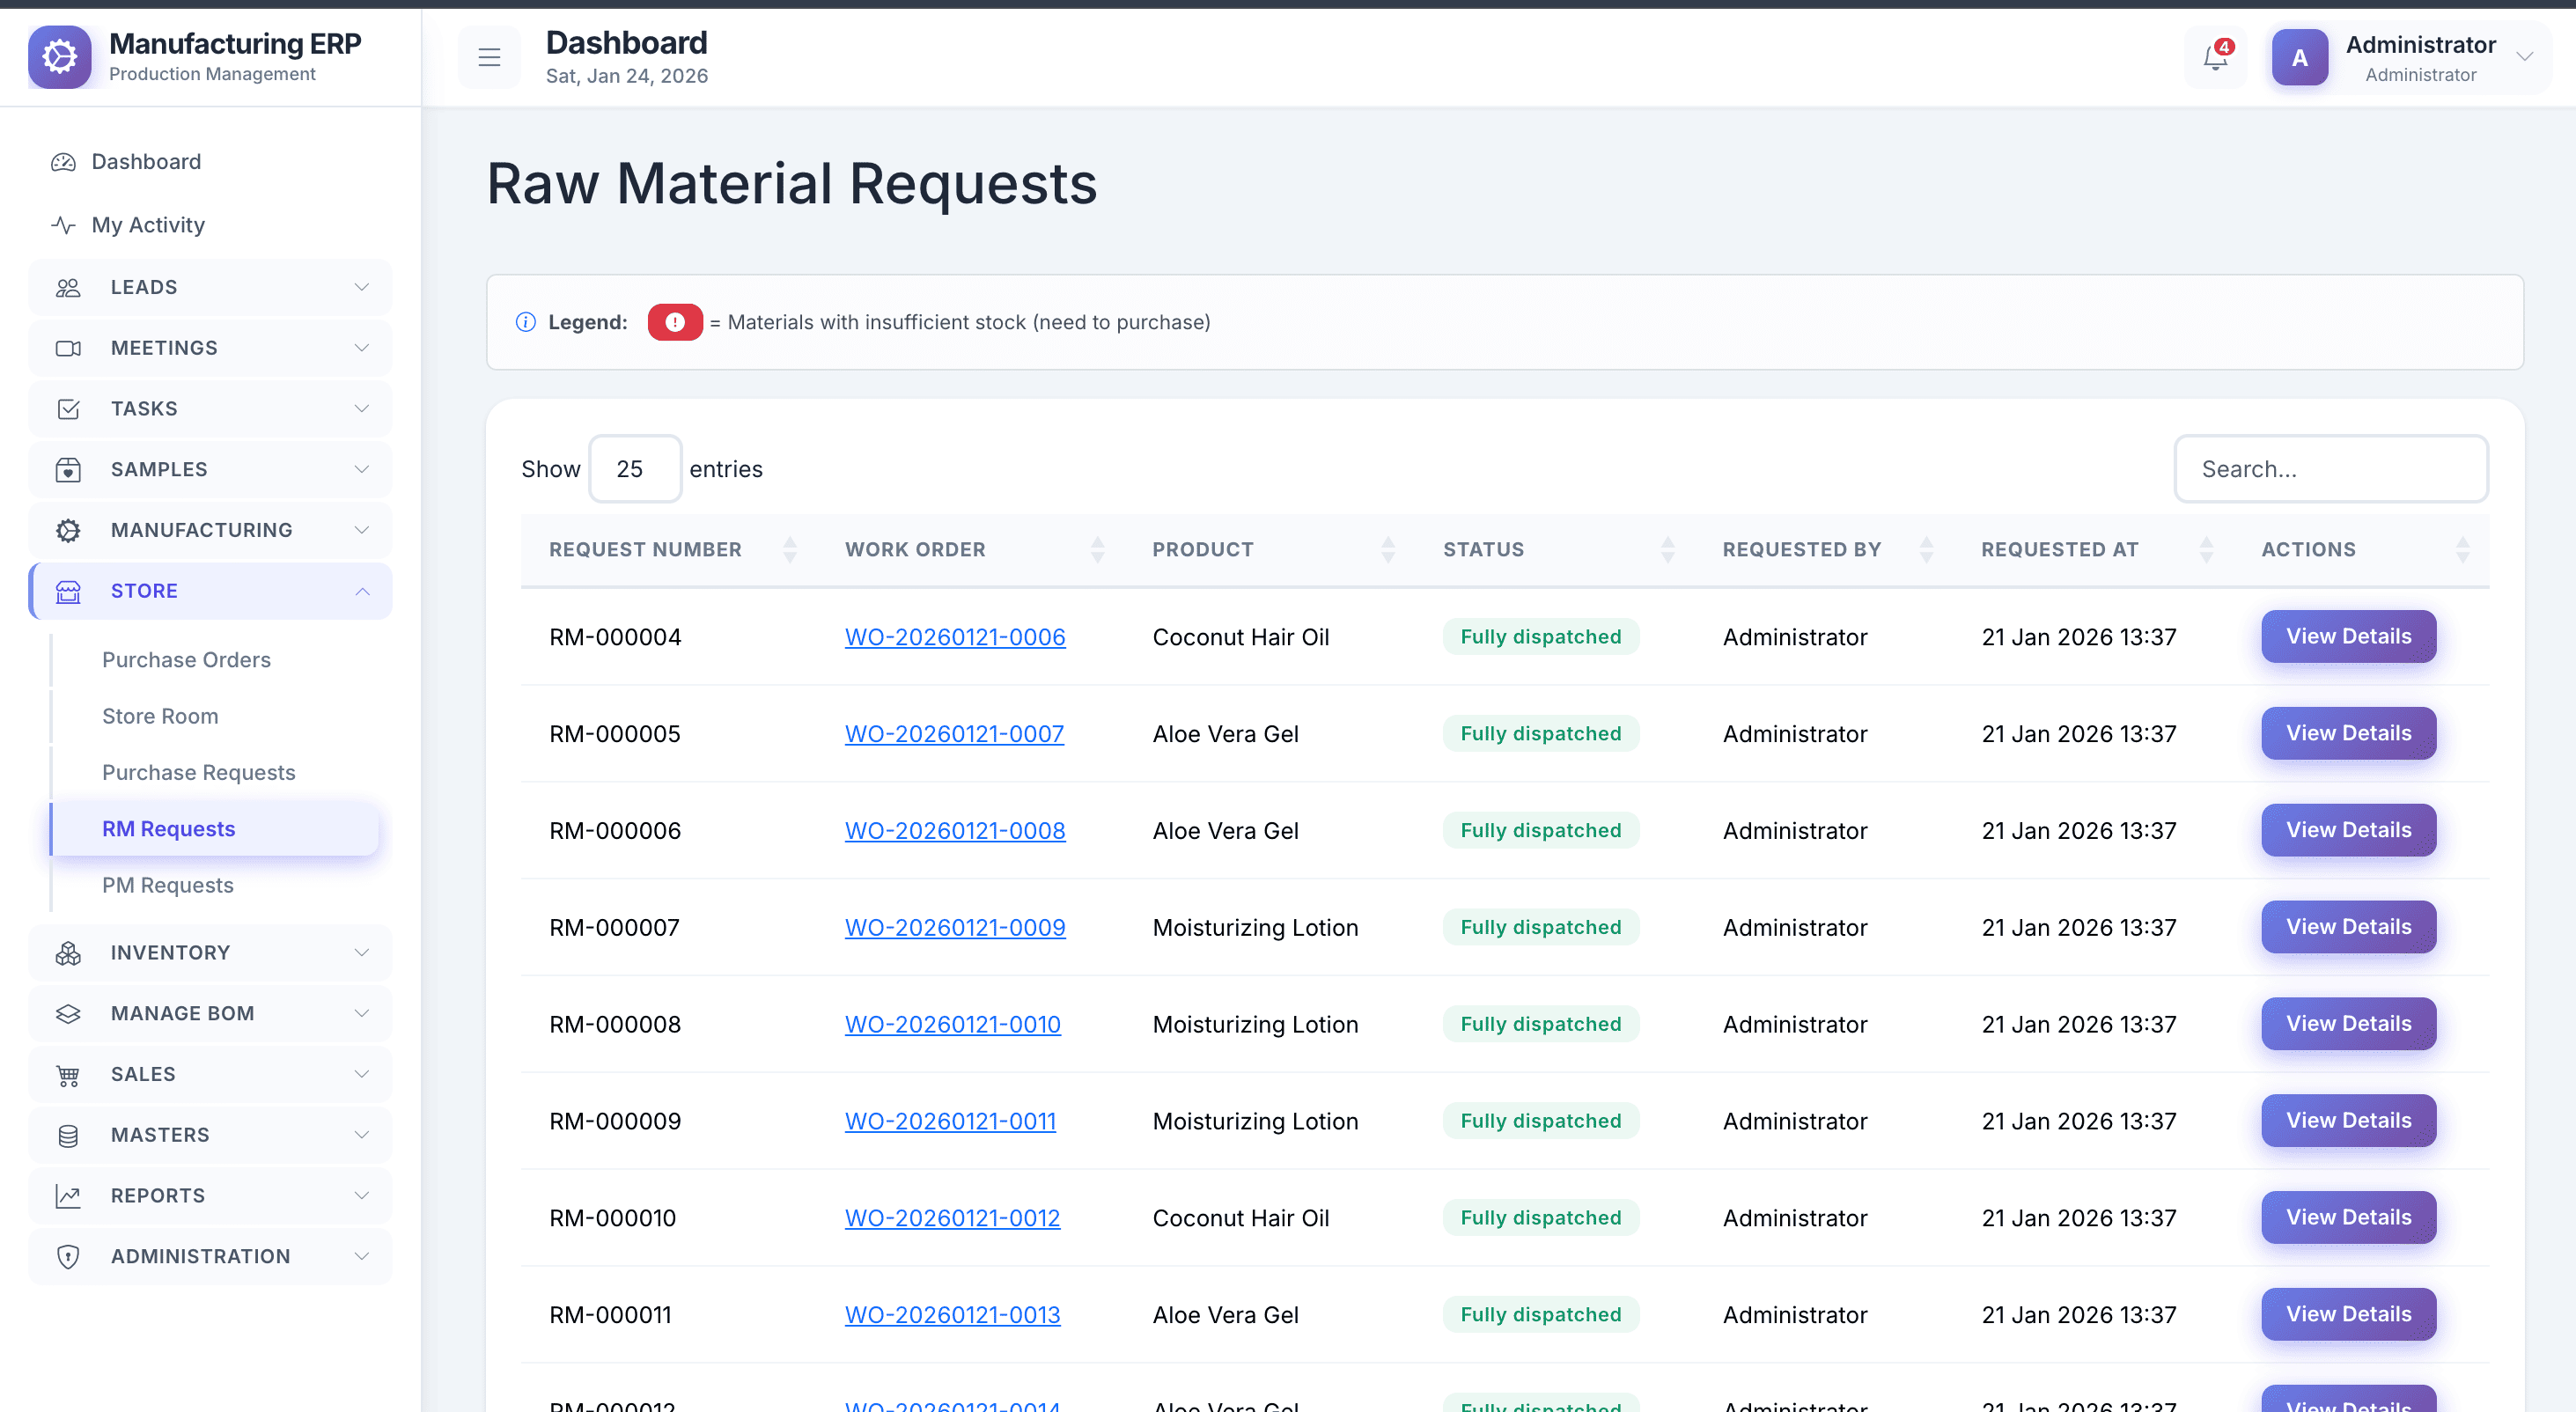This screenshot has height=1412, width=2576.
Task: Open work order WO-20260121-0009 link
Action: (x=954, y=927)
